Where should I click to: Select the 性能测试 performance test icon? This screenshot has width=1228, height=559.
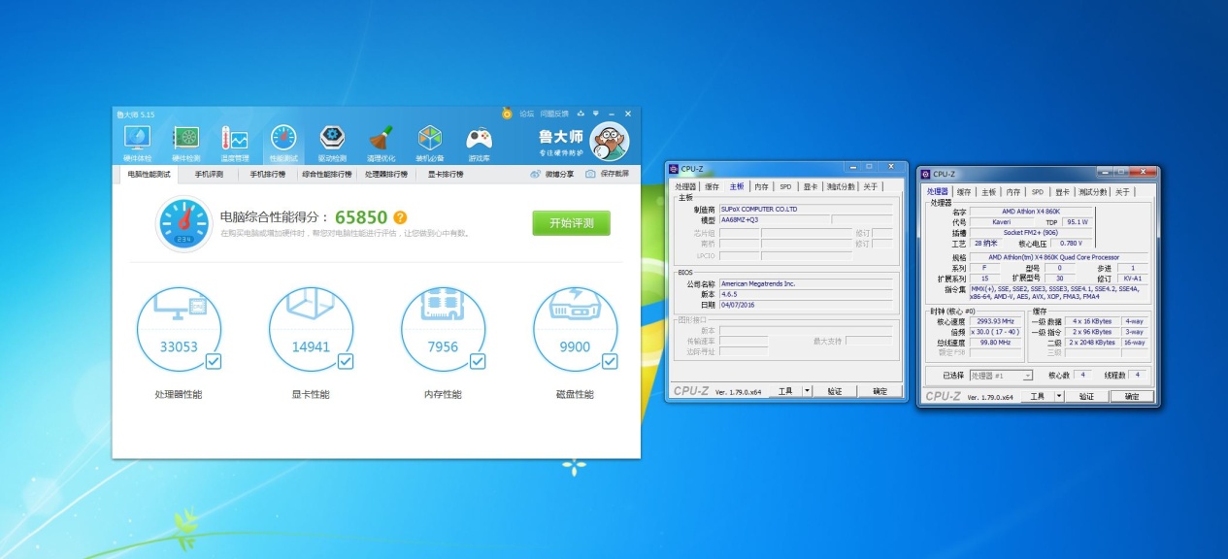click(x=283, y=144)
